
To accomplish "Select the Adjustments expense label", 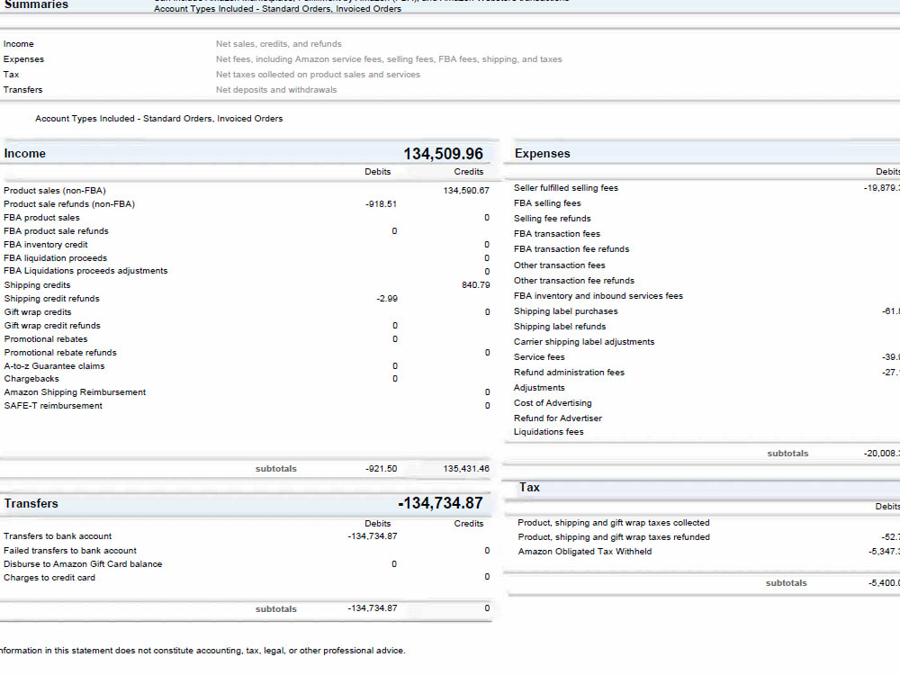I will tap(539, 388).
